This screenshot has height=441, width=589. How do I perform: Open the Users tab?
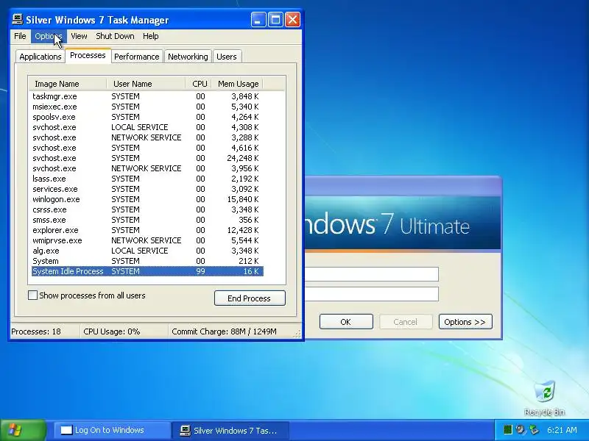[227, 57]
